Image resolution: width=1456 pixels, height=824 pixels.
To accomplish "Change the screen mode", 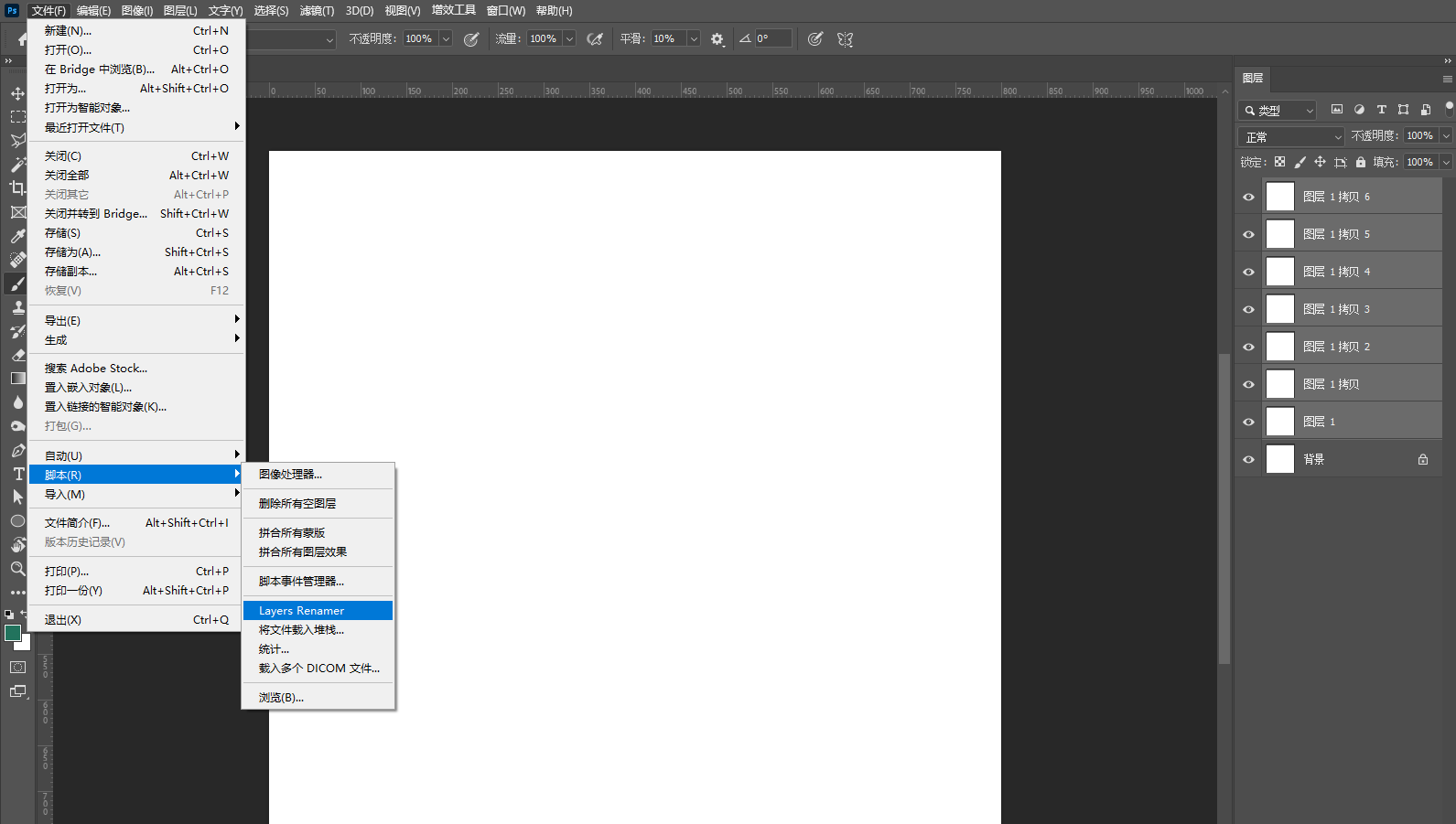I will 17,691.
